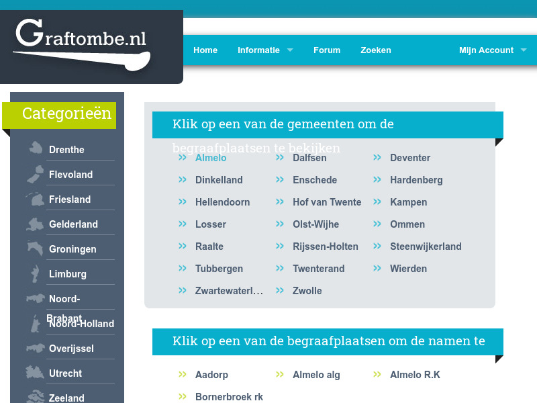The image size is (537, 403).
Task: Open the Forum menu item
Action: pos(327,50)
